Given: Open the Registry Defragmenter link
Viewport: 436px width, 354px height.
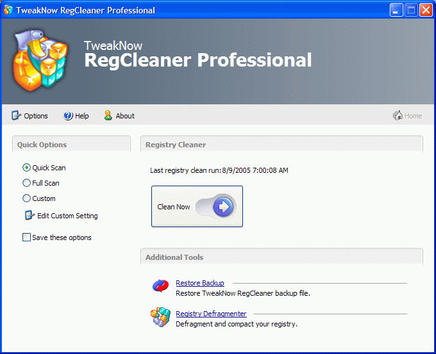Looking at the screenshot, I should [211, 314].
